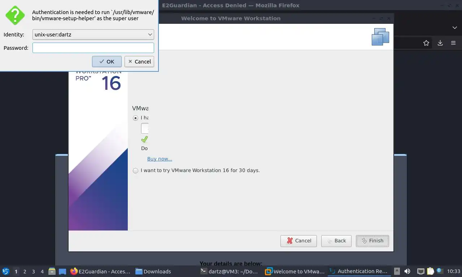The width and height of the screenshot is (462, 277).
Task: Switch to workspace 4
Action: click(x=42, y=272)
